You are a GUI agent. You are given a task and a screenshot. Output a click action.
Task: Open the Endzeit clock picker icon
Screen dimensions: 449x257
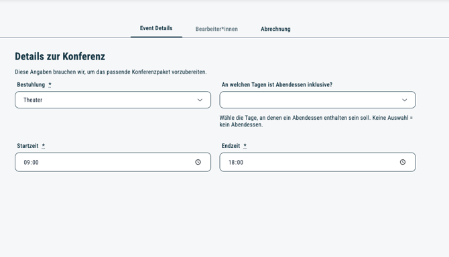click(403, 162)
